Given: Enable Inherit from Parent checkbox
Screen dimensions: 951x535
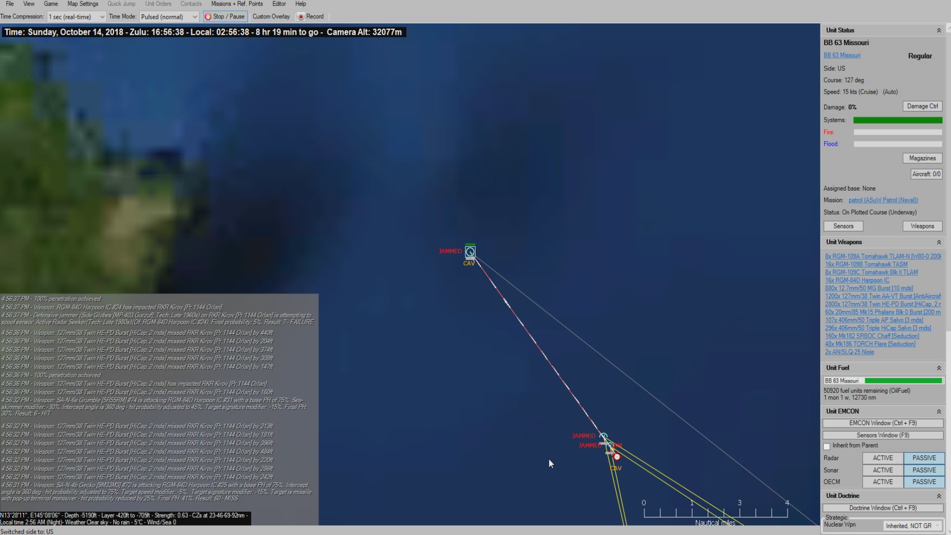Looking at the screenshot, I should pyautogui.click(x=827, y=446).
